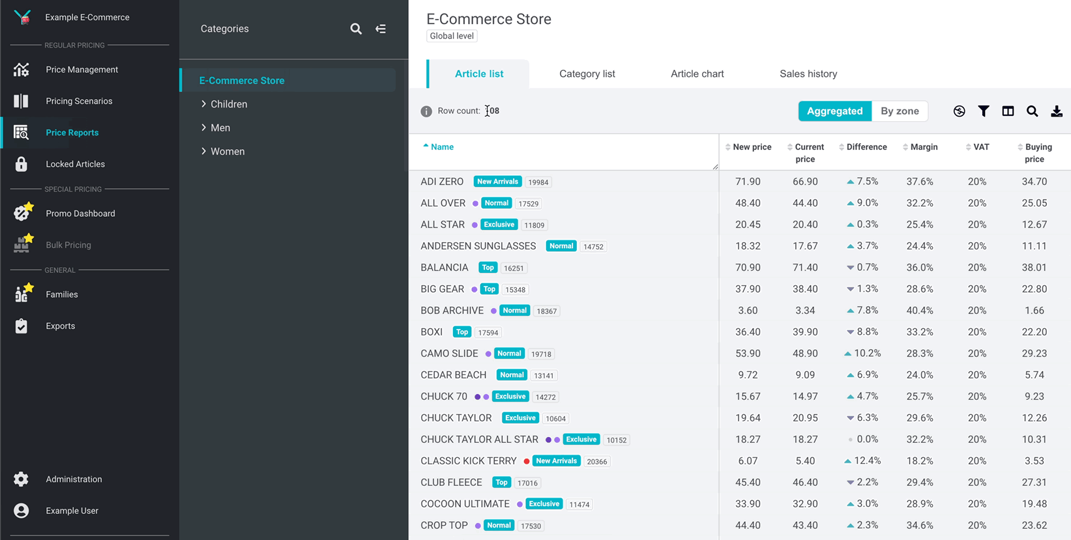Click the Exclusive tag on ALL STAR
The width and height of the screenshot is (1071, 540).
click(499, 225)
